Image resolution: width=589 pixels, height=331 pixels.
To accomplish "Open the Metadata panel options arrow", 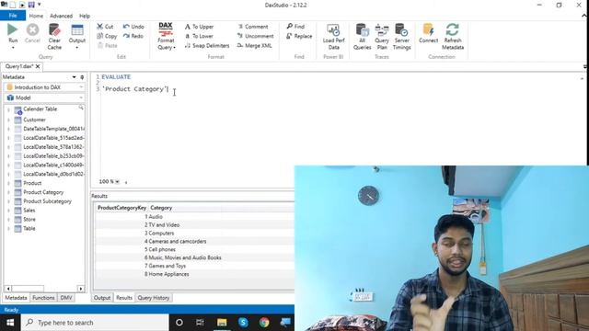I will pos(74,77).
